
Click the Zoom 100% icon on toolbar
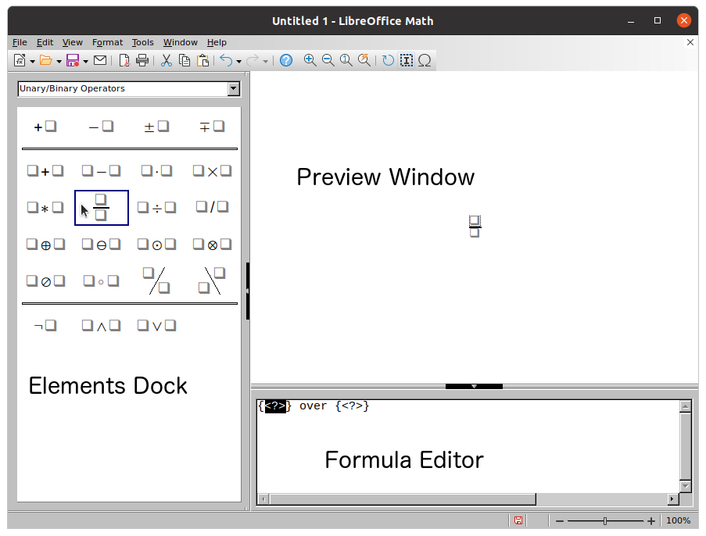click(x=346, y=60)
